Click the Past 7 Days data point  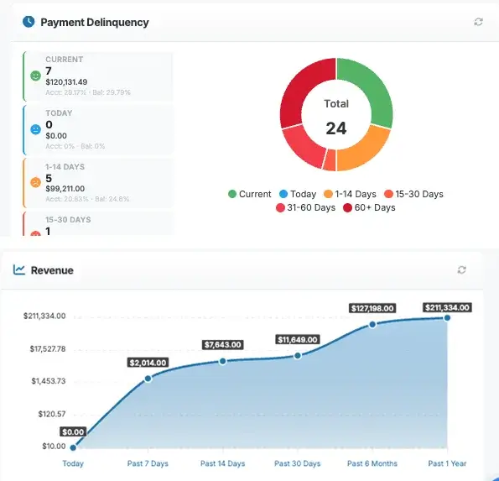pyautogui.click(x=148, y=379)
